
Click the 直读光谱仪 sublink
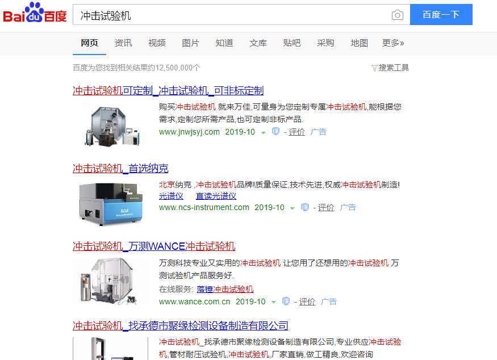(216, 196)
